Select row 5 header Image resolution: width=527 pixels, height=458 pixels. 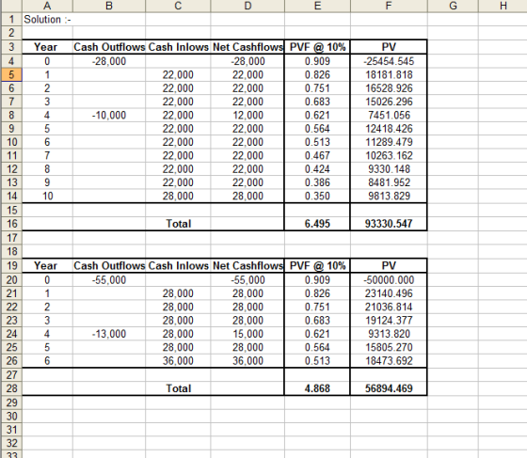point(11,74)
